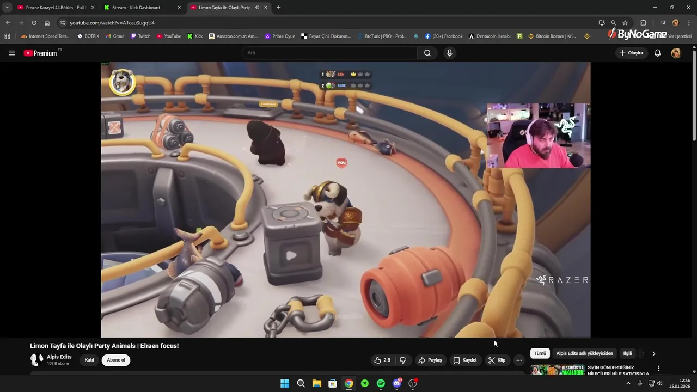This screenshot has height=392, width=697.
Task: Expand the tab search dropdown arrow
Action: [x=7, y=8]
